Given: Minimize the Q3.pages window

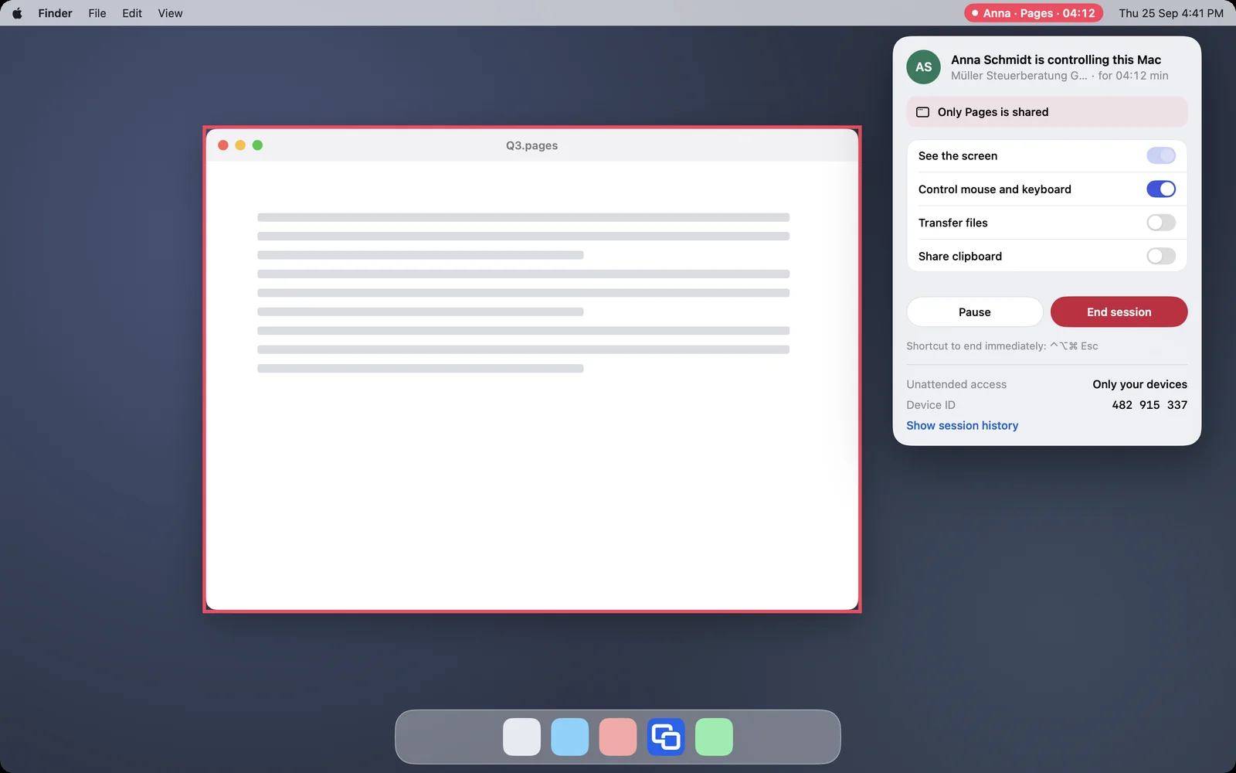Looking at the screenshot, I should pos(240,145).
